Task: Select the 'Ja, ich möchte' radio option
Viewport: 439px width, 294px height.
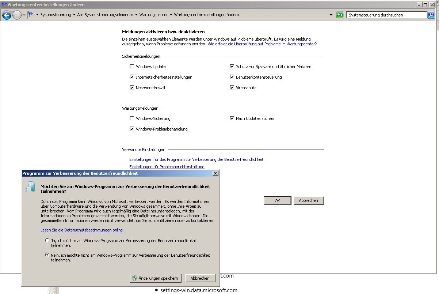Action: [x=47, y=241]
